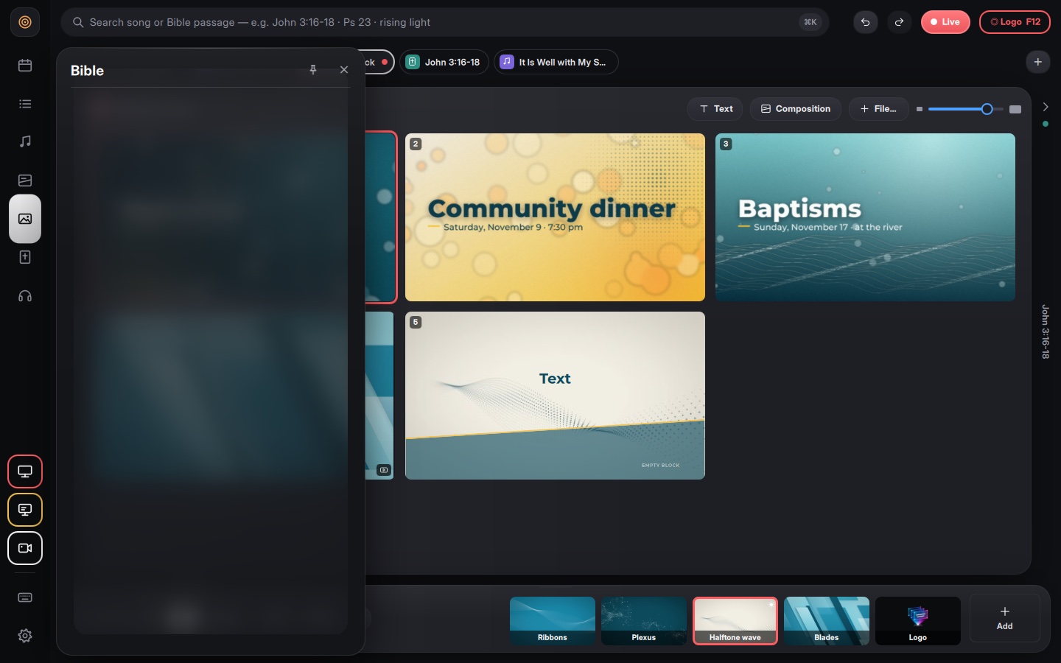Choose the Ribbons background
The image size is (1061, 663).
(x=553, y=621)
